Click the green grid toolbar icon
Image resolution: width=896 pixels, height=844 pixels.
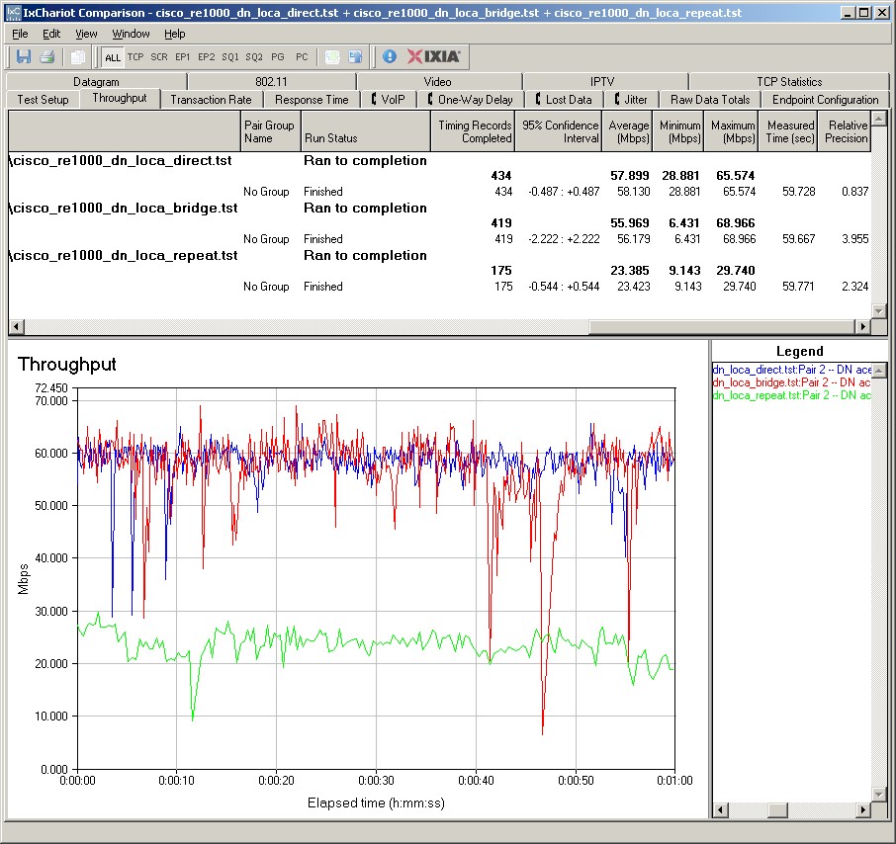(332, 56)
